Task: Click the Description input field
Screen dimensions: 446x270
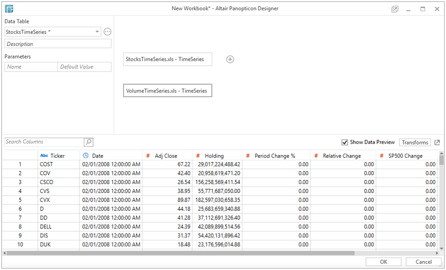Action: [x=58, y=44]
